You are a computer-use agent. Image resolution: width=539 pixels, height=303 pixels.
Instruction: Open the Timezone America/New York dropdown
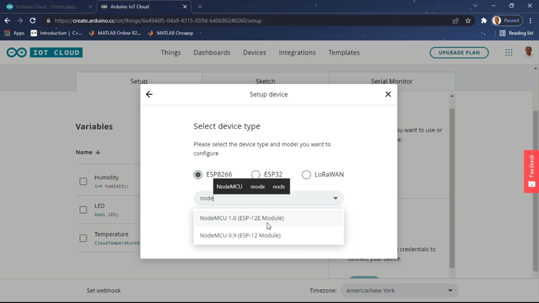(399, 291)
